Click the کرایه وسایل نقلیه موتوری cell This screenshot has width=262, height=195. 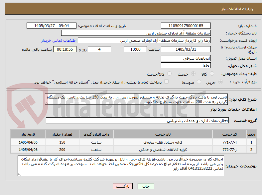point(163,142)
